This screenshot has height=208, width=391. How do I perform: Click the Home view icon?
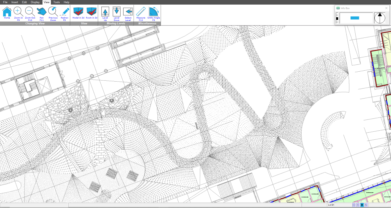tap(7, 14)
